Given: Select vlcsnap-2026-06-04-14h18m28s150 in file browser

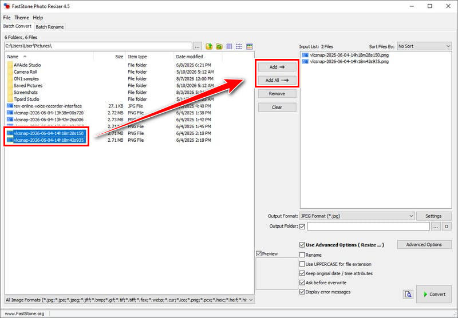Looking at the screenshot, I should tap(49, 133).
